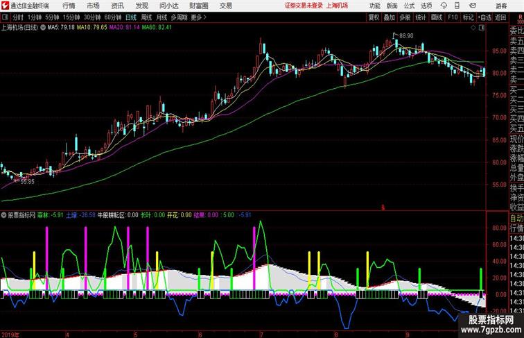This screenshot has height=338, width=524.
Task: Click the MA20: 81.14 label
Action: pyautogui.click(x=124, y=28)
